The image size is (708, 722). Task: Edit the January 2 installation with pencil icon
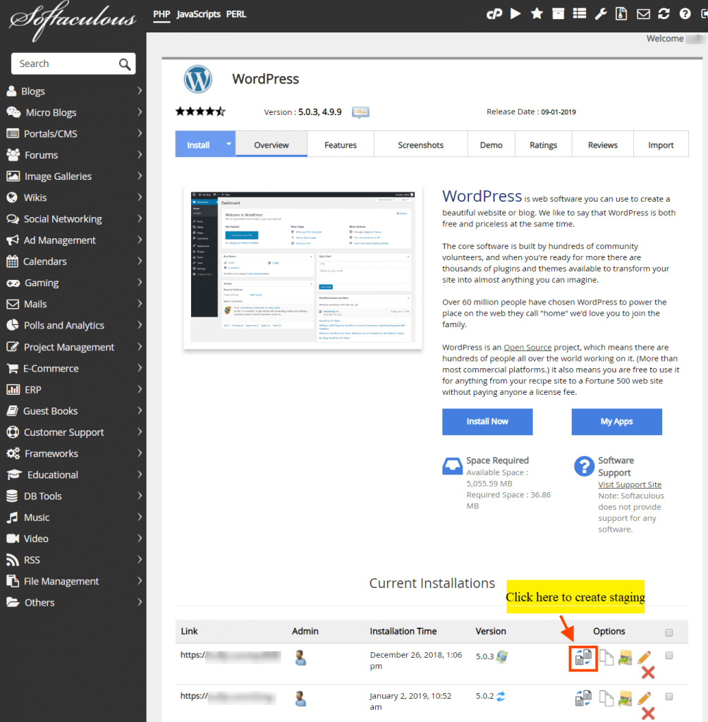[x=644, y=697]
